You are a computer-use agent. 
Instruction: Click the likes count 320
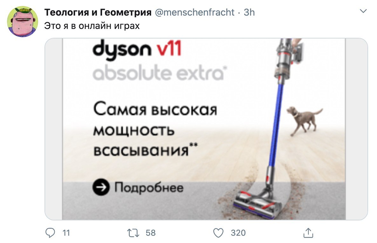click(x=238, y=233)
